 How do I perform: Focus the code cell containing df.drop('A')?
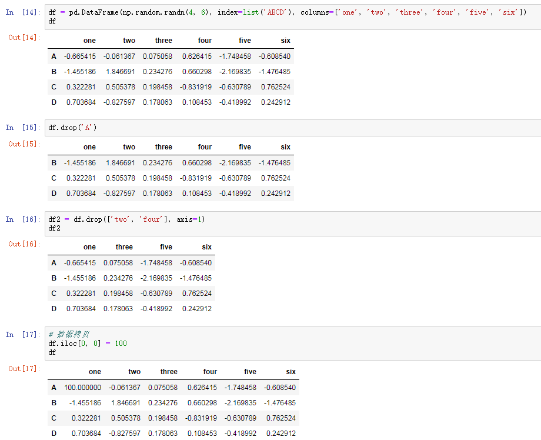coord(293,128)
